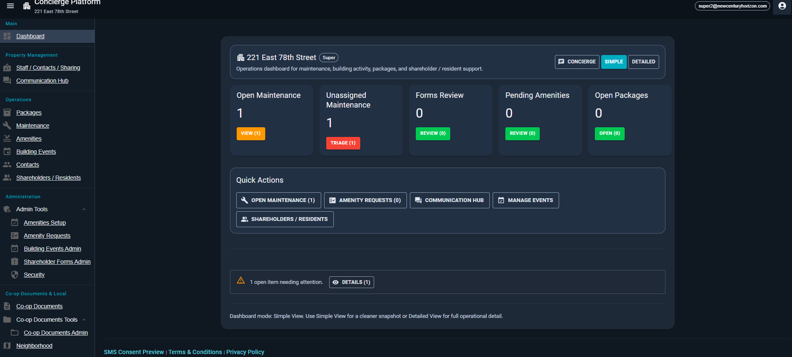Open Staff / Contacts / Sharing page
The height and width of the screenshot is (357, 792).
click(x=48, y=68)
